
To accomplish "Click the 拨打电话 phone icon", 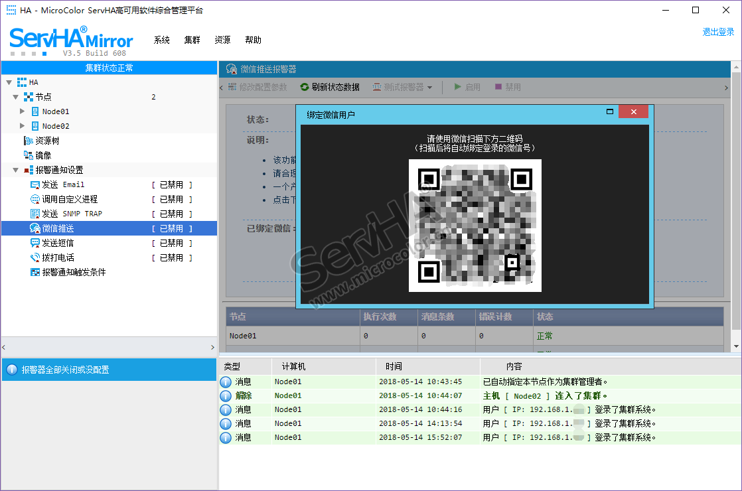I will coord(35,257).
